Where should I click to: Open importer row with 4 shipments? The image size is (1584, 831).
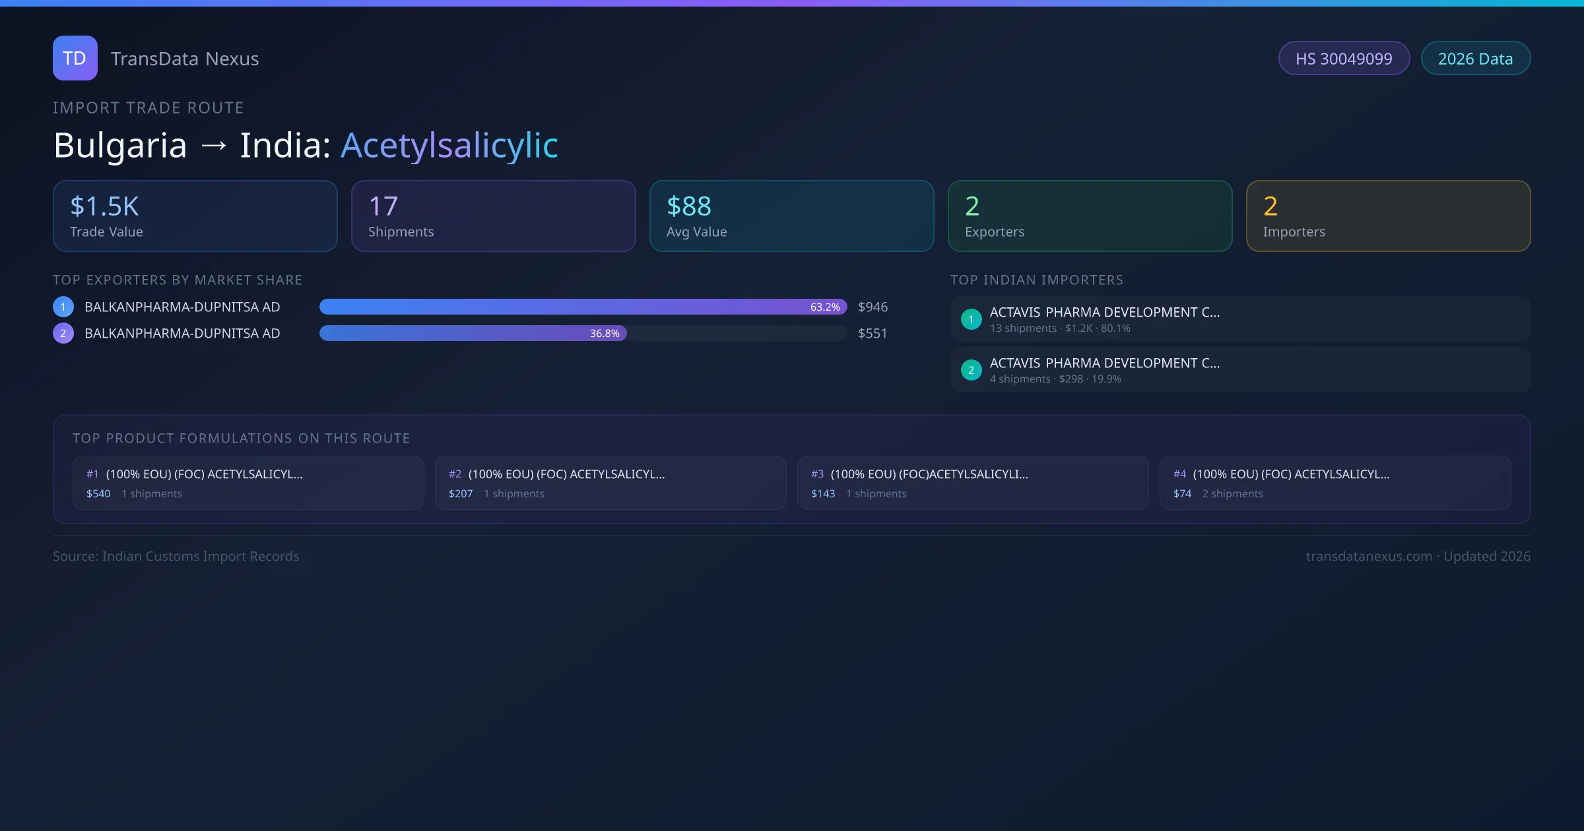[x=1240, y=370]
